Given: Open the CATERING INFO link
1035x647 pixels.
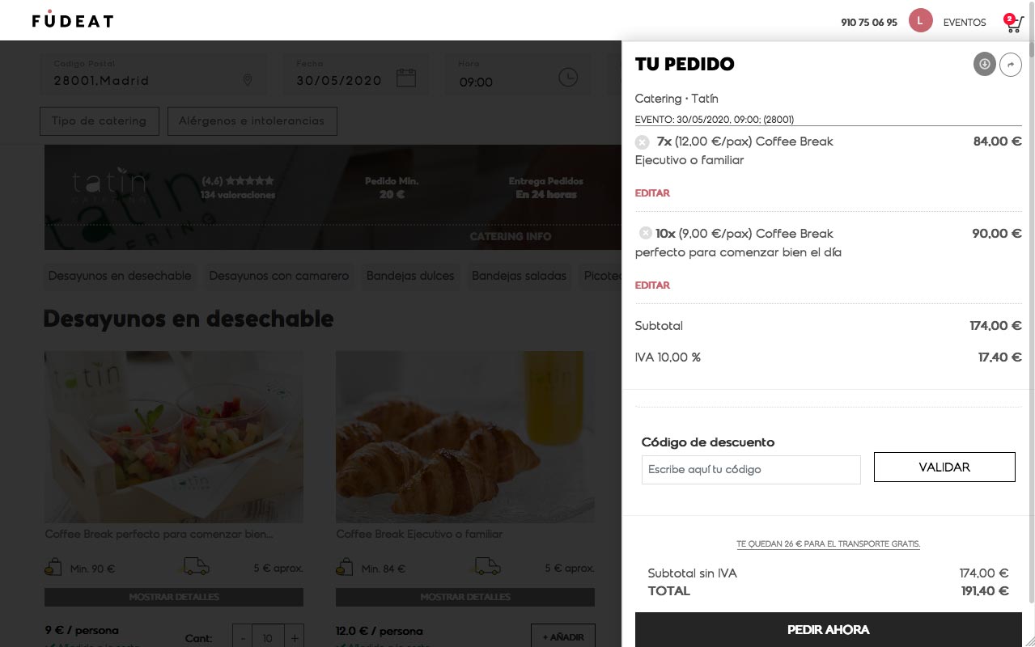Looking at the screenshot, I should click(x=511, y=237).
